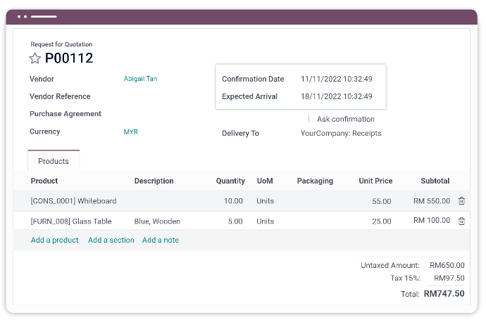Click the RM747.50 total
Image resolution: width=486 pixels, height=334 pixels.
[x=444, y=293]
